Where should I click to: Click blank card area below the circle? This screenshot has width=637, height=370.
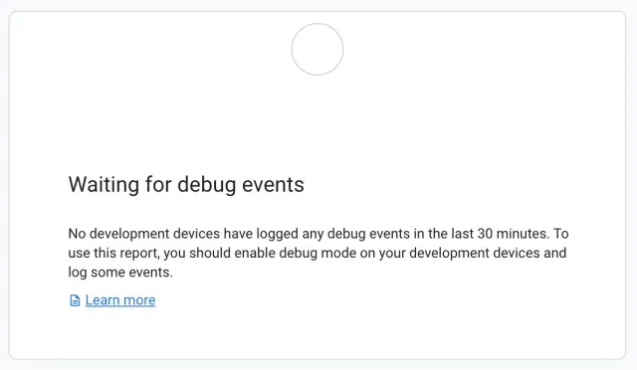tap(318, 122)
